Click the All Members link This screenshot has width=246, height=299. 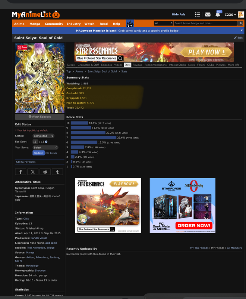(234, 248)
